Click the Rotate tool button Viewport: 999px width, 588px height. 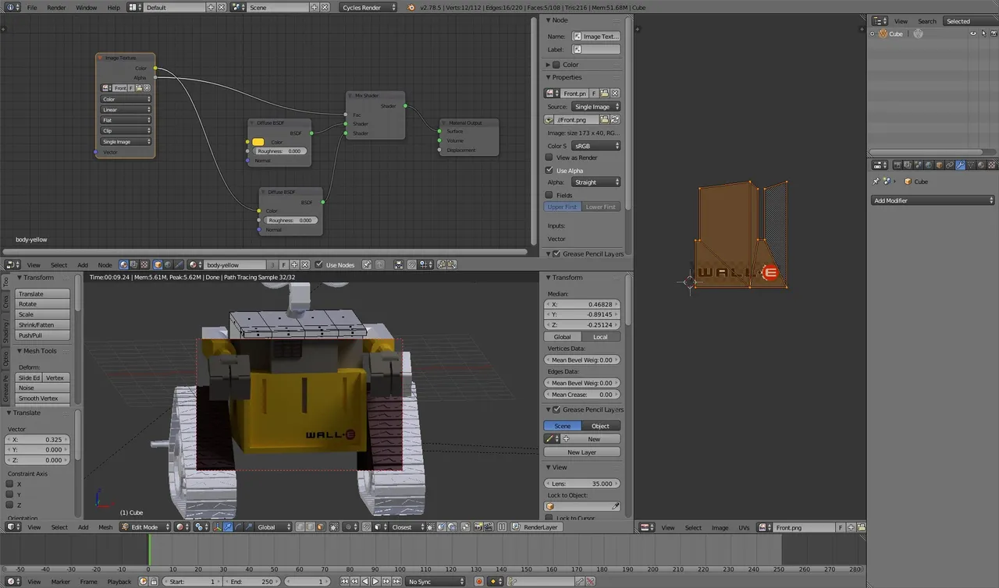[x=44, y=304]
